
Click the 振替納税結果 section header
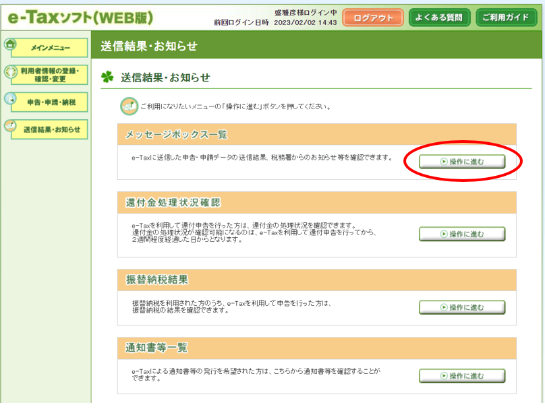pyautogui.click(x=316, y=280)
